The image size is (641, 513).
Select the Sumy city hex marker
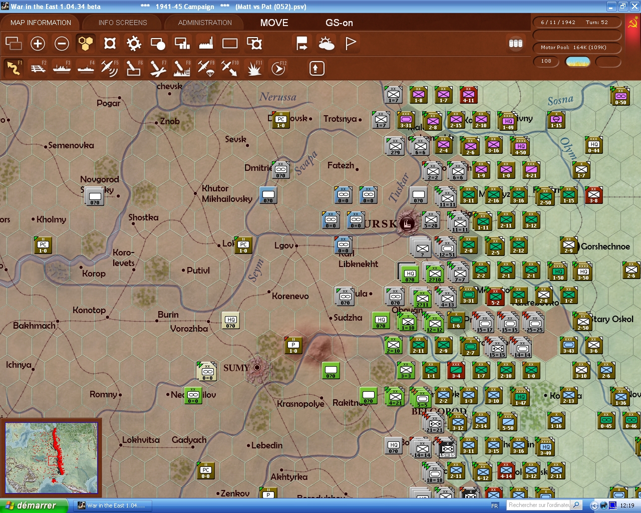[257, 367]
